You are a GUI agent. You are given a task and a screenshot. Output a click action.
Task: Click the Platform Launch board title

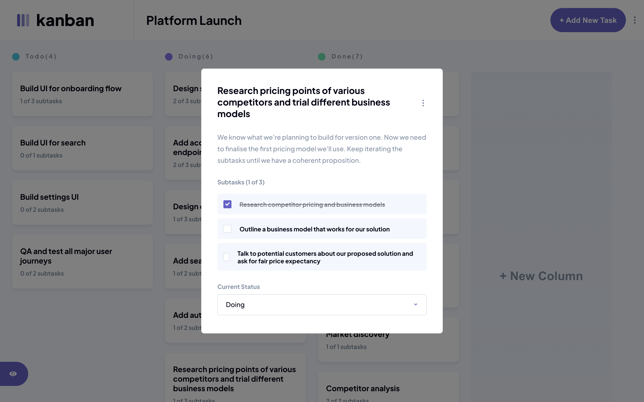point(194,20)
